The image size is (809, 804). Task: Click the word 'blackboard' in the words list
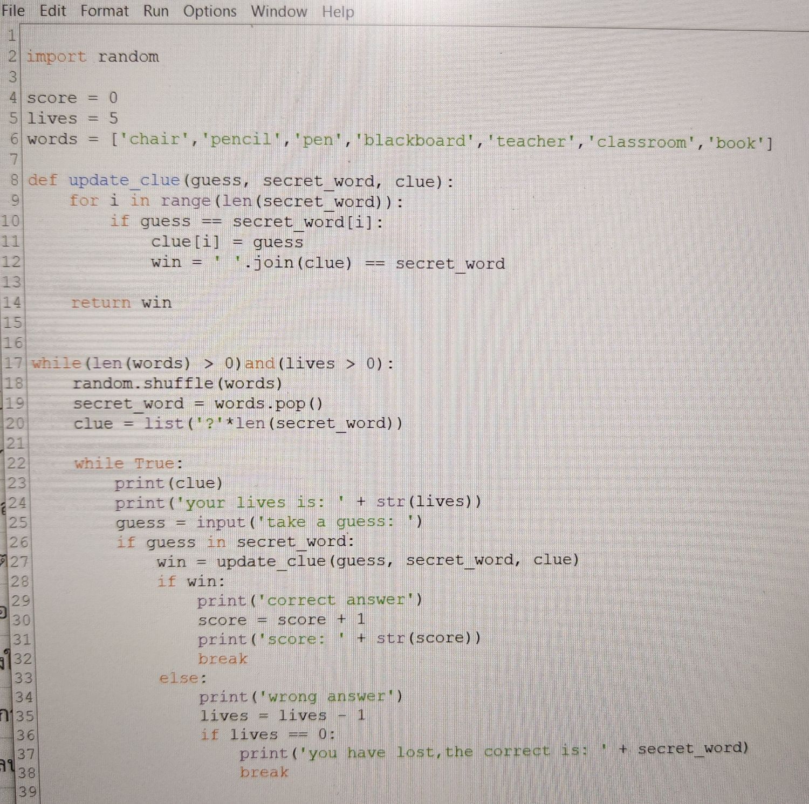coord(415,141)
